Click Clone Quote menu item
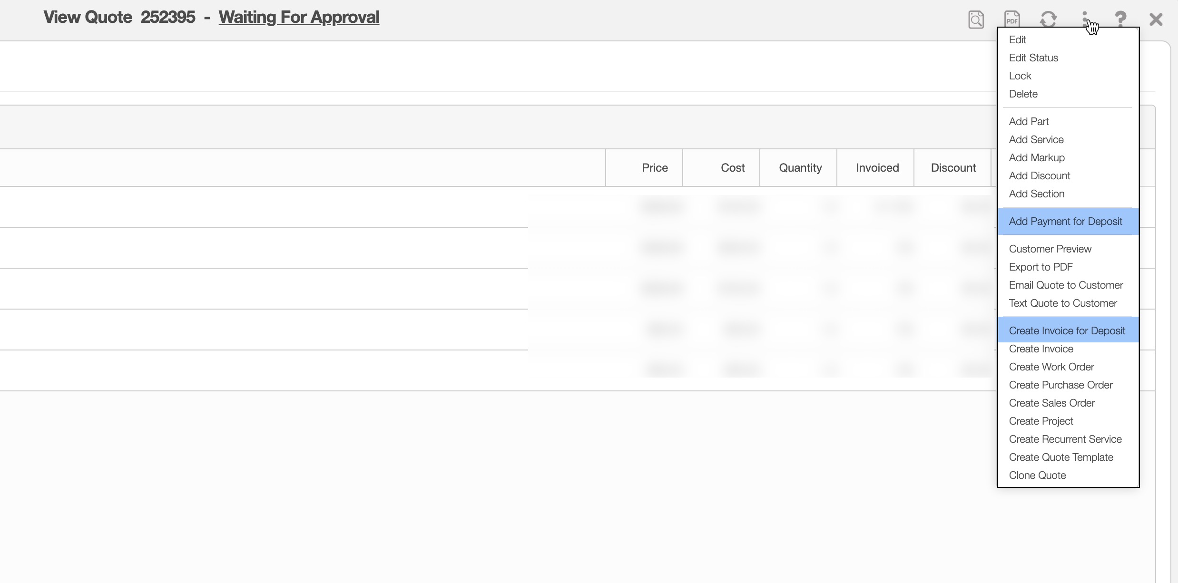This screenshot has width=1178, height=583. [x=1037, y=476]
